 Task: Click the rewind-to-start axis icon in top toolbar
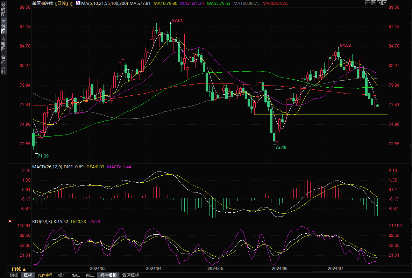[x=374, y=3]
